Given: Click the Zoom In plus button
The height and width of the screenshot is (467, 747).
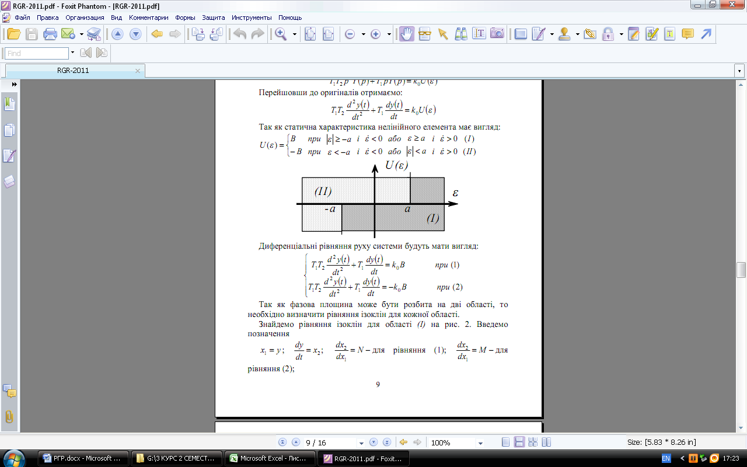Looking at the screenshot, I should click(x=376, y=34).
